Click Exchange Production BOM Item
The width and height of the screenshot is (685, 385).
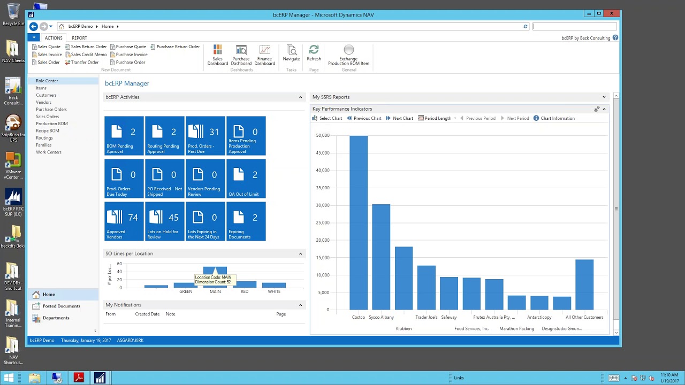pyautogui.click(x=348, y=55)
